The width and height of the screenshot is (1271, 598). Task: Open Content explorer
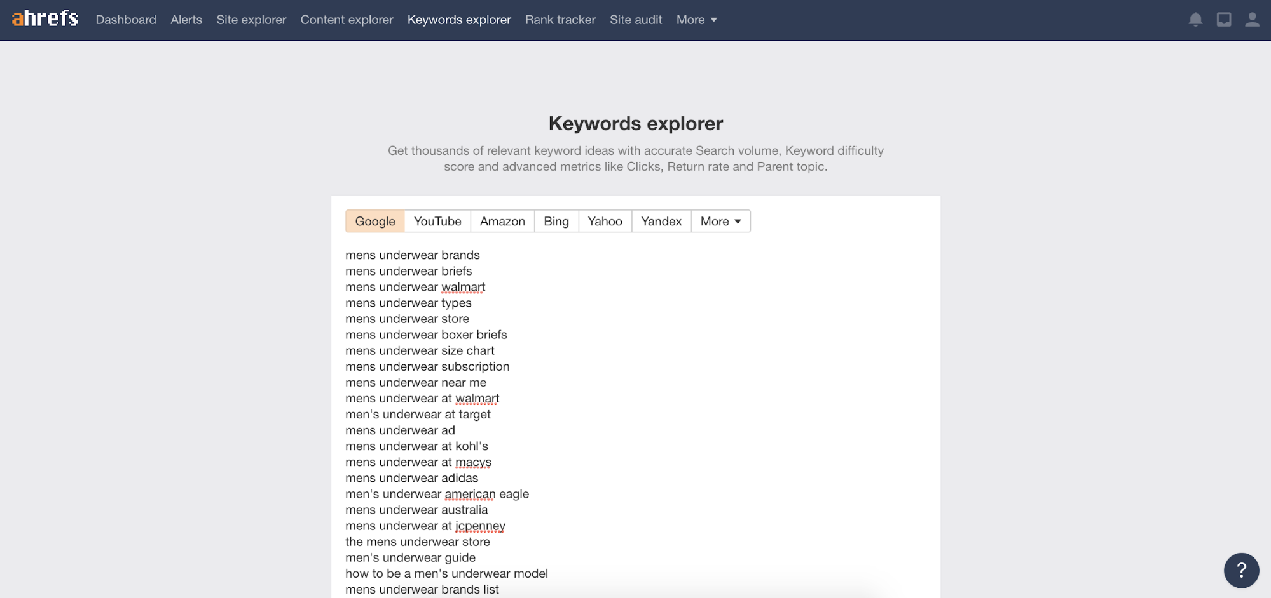click(347, 20)
